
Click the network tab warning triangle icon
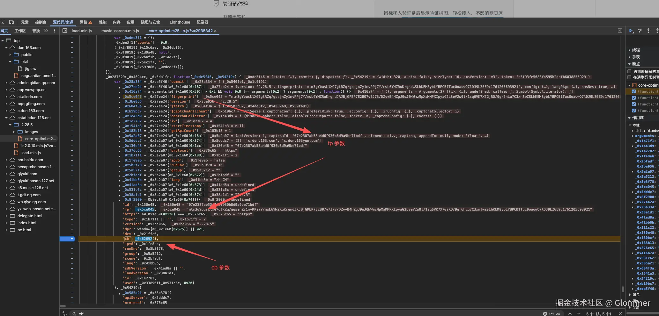click(90, 22)
